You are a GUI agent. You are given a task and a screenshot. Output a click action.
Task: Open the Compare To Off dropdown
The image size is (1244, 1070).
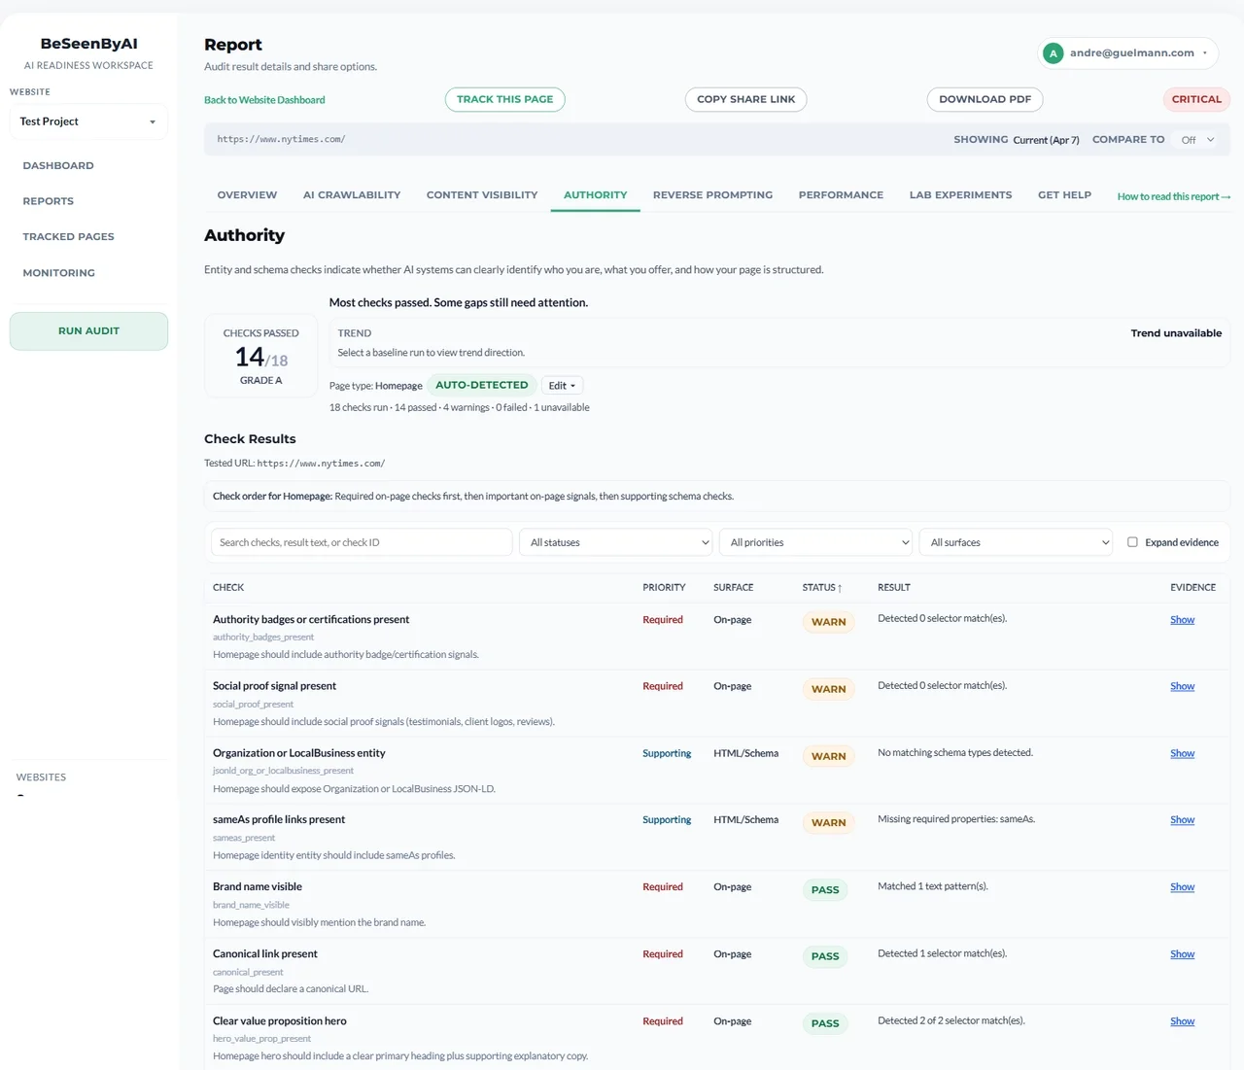tap(1197, 140)
